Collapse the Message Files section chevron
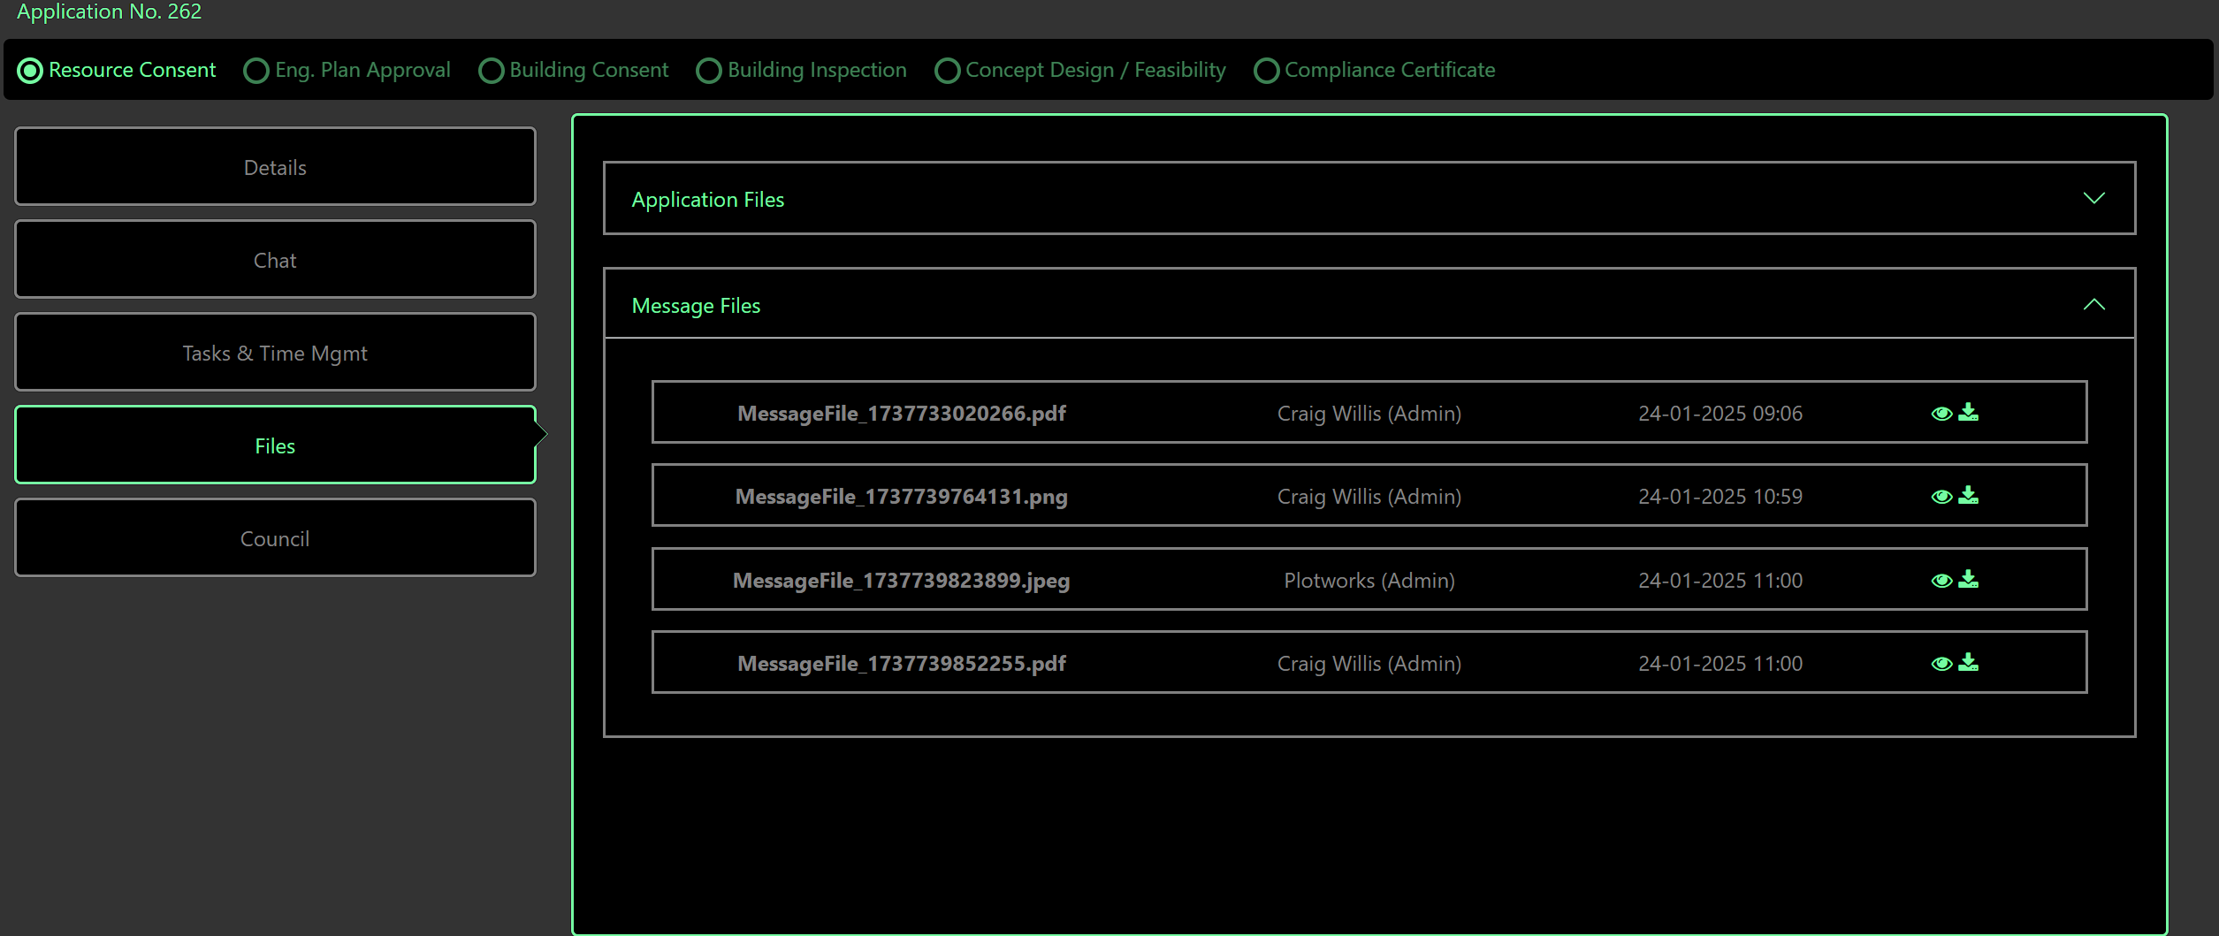Screen dimensions: 2219x936 click(2093, 305)
